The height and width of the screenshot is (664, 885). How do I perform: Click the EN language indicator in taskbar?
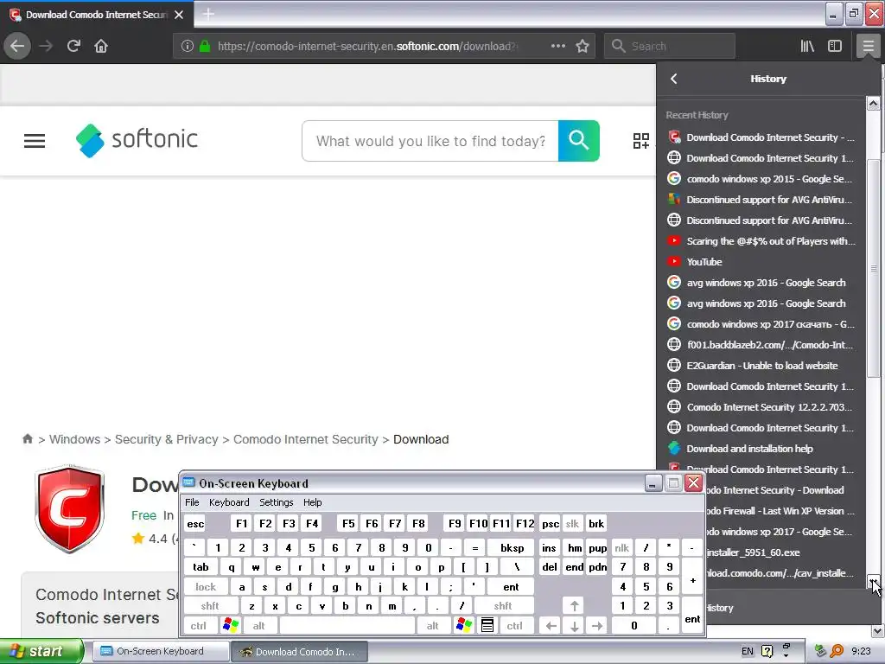[x=748, y=652]
